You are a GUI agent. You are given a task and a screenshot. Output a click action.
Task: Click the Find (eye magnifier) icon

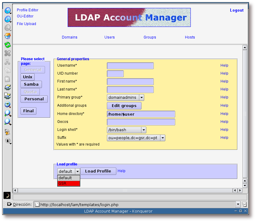[x=7, y=105]
